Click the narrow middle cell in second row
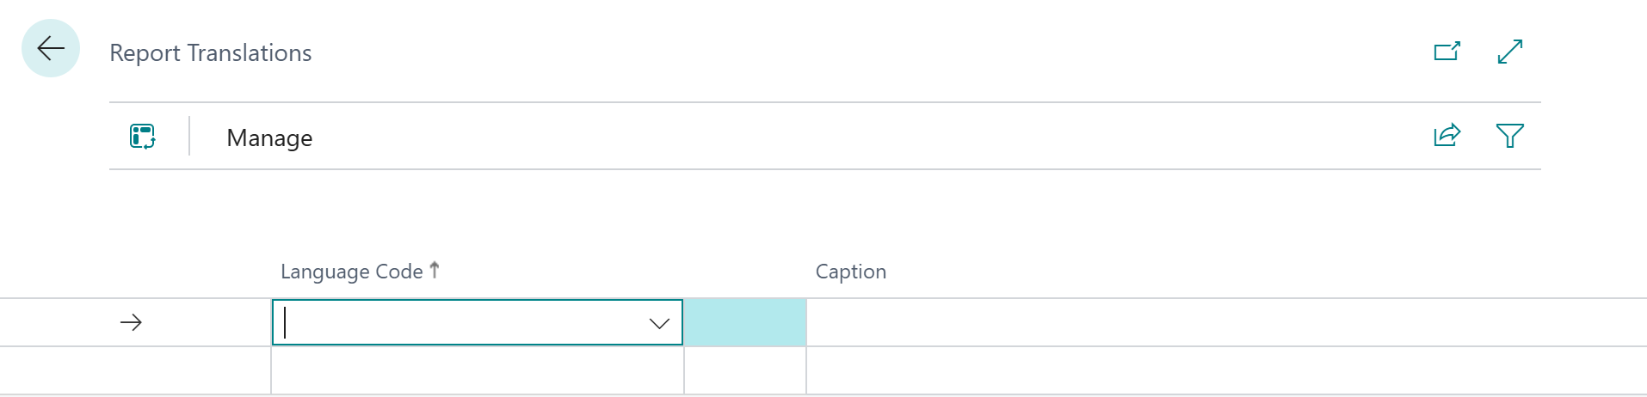 [x=744, y=371]
